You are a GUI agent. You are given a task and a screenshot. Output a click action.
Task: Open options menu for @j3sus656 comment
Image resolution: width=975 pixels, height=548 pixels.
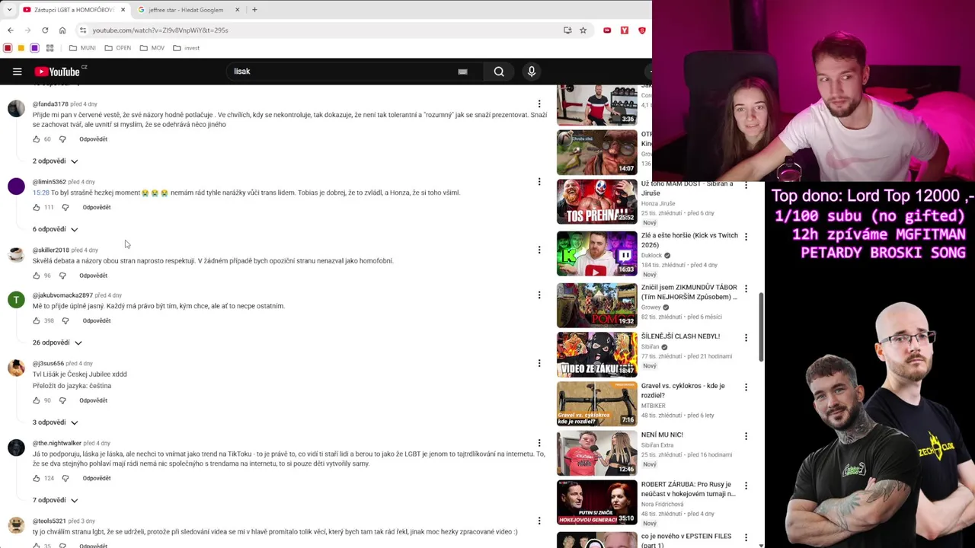coord(539,363)
